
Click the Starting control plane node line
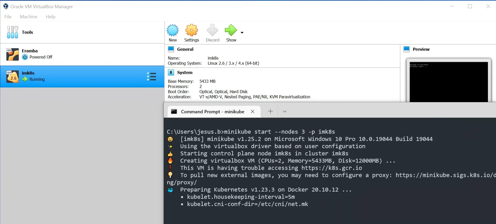coord(264,154)
